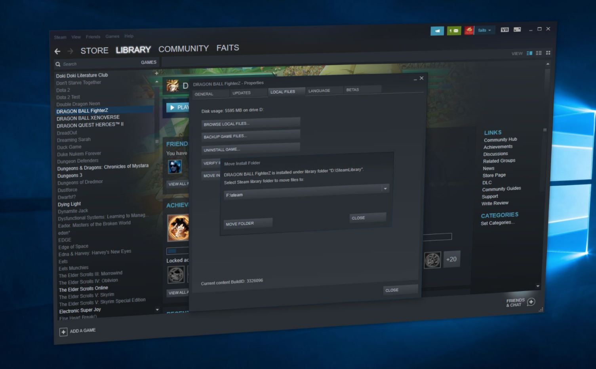
Task: Click BROWSE LOCAL FILES button
Action: 251,123
